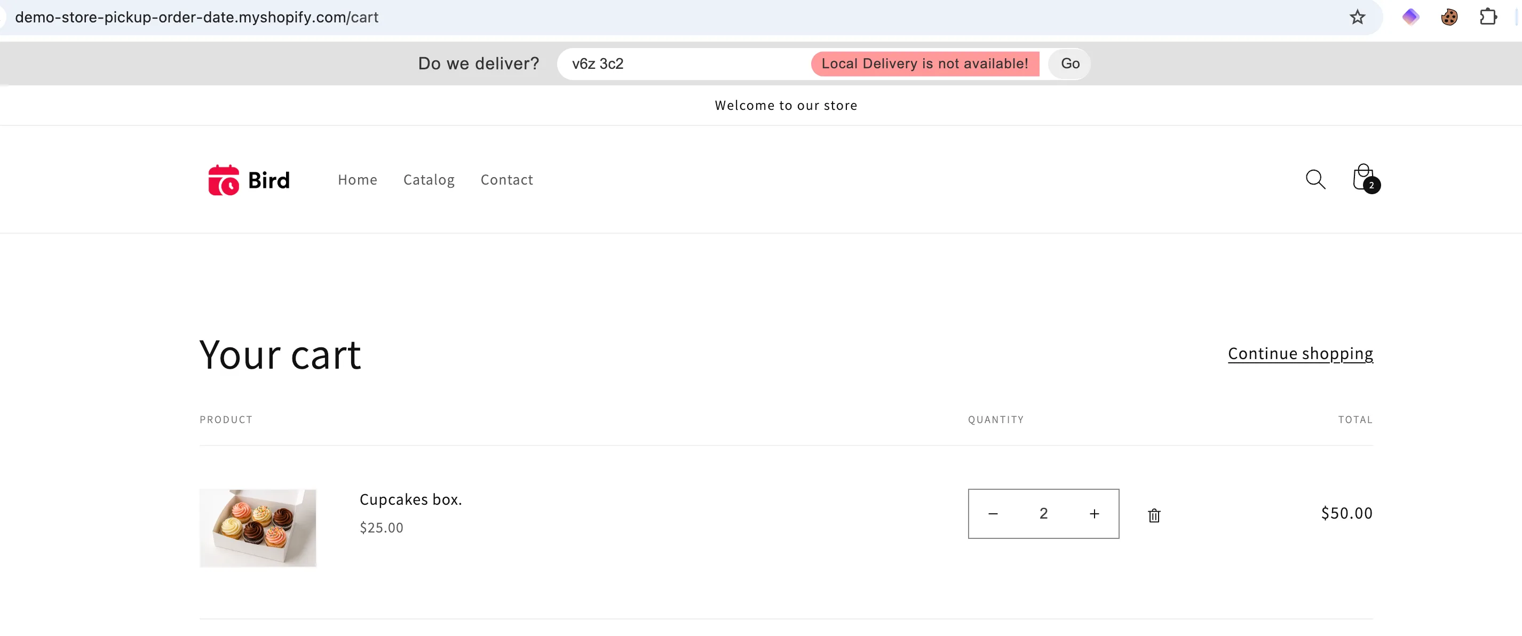Bookmark this page with the star icon
This screenshot has width=1522, height=636.
1357,17
